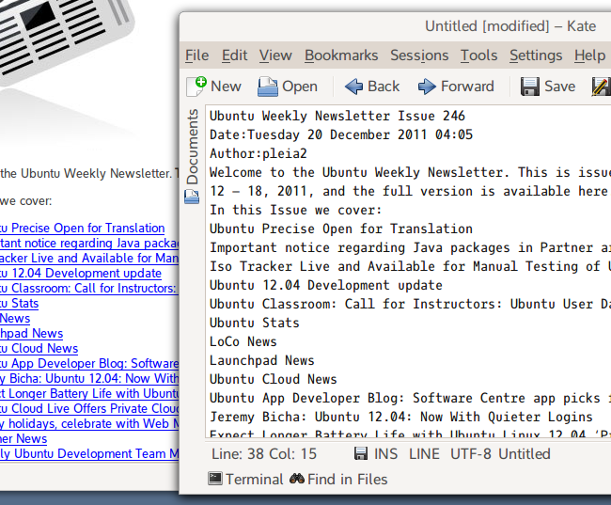This screenshot has width=611, height=505.
Task: Open 'Ubuntu Development Team' link in browser
Action: (x=89, y=453)
